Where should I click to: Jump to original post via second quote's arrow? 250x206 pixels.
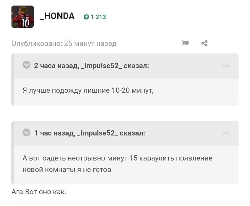click(x=226, y=133)
